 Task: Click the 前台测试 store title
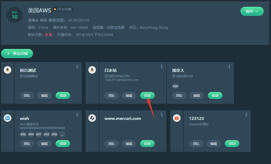pyautogui.click(x=28, y=70)
